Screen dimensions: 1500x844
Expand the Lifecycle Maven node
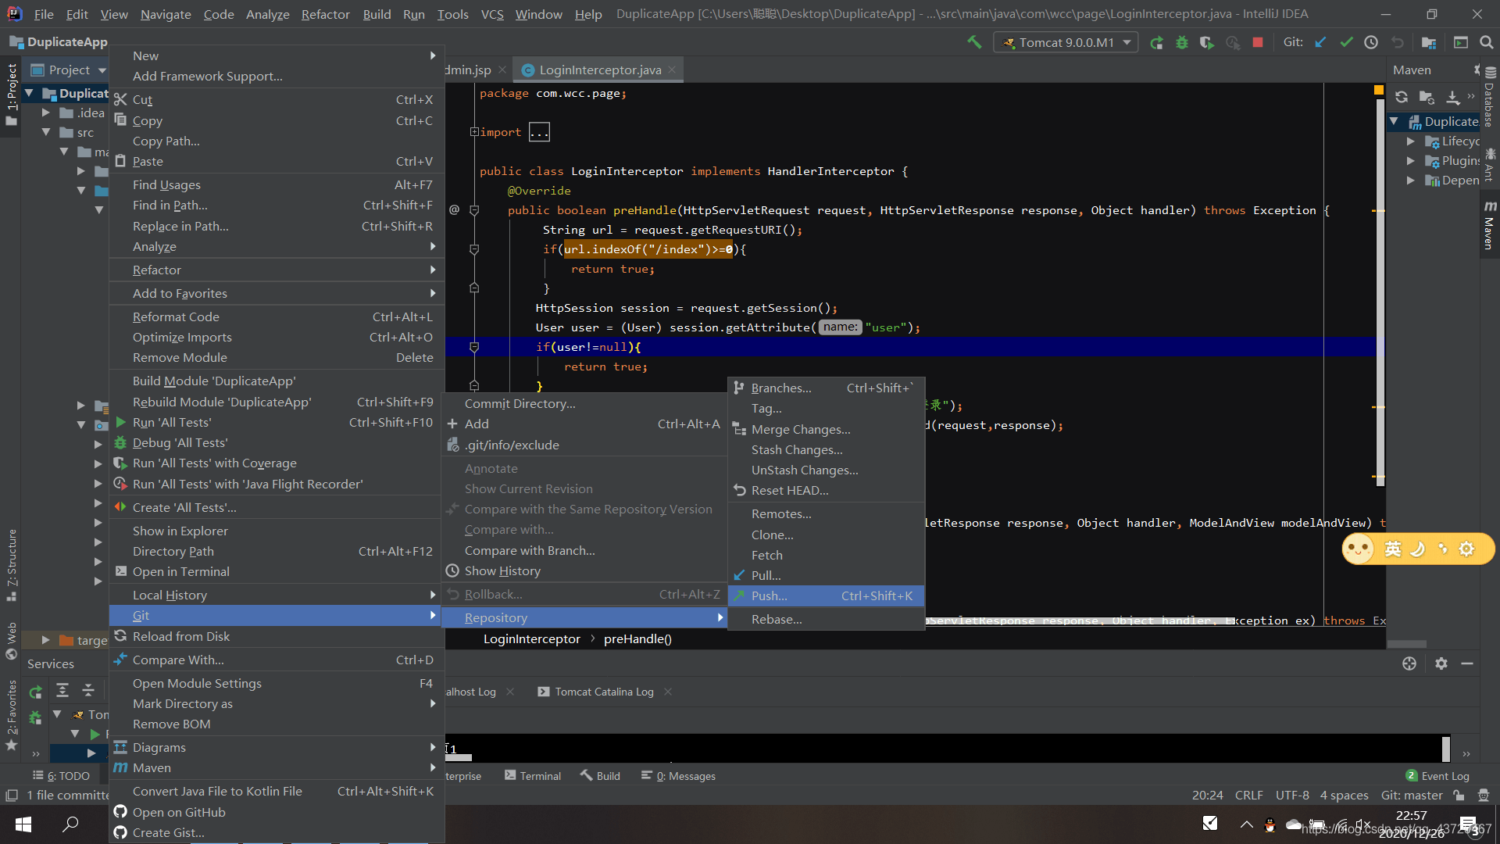point(1410,141)
